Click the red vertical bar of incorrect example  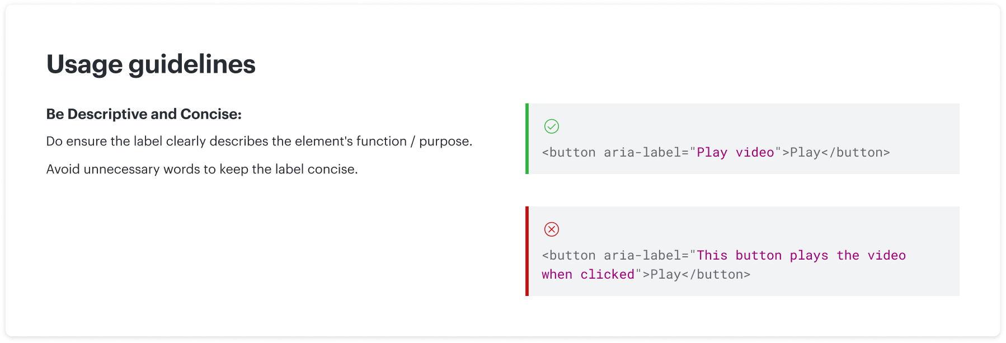coord(527,251)
